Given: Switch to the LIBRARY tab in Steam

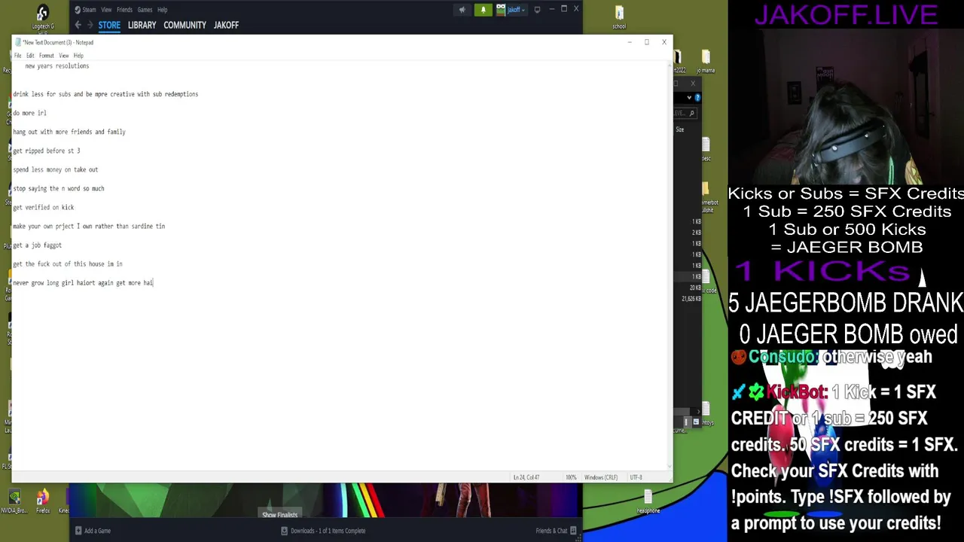Looking at the screenshot, I should [x=142, y=25].
